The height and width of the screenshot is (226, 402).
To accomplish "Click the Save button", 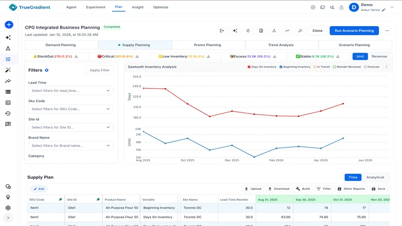I will 378,189.
